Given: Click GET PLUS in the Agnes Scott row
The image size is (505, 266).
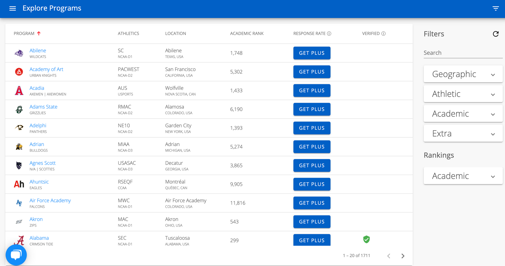Looking at the screenshot, I should (312, 165).
